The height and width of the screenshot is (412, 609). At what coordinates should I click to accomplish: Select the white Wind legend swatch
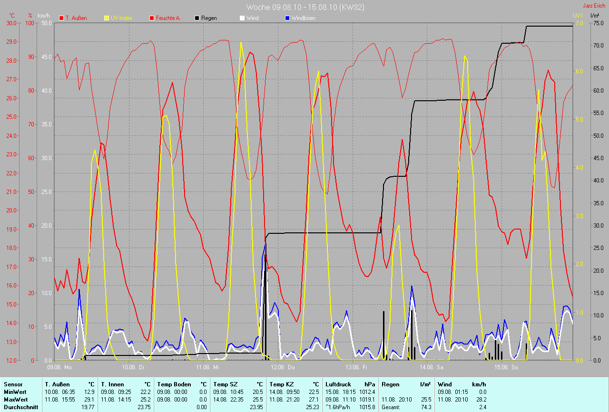pyautogui.click(x=242, y=18)
